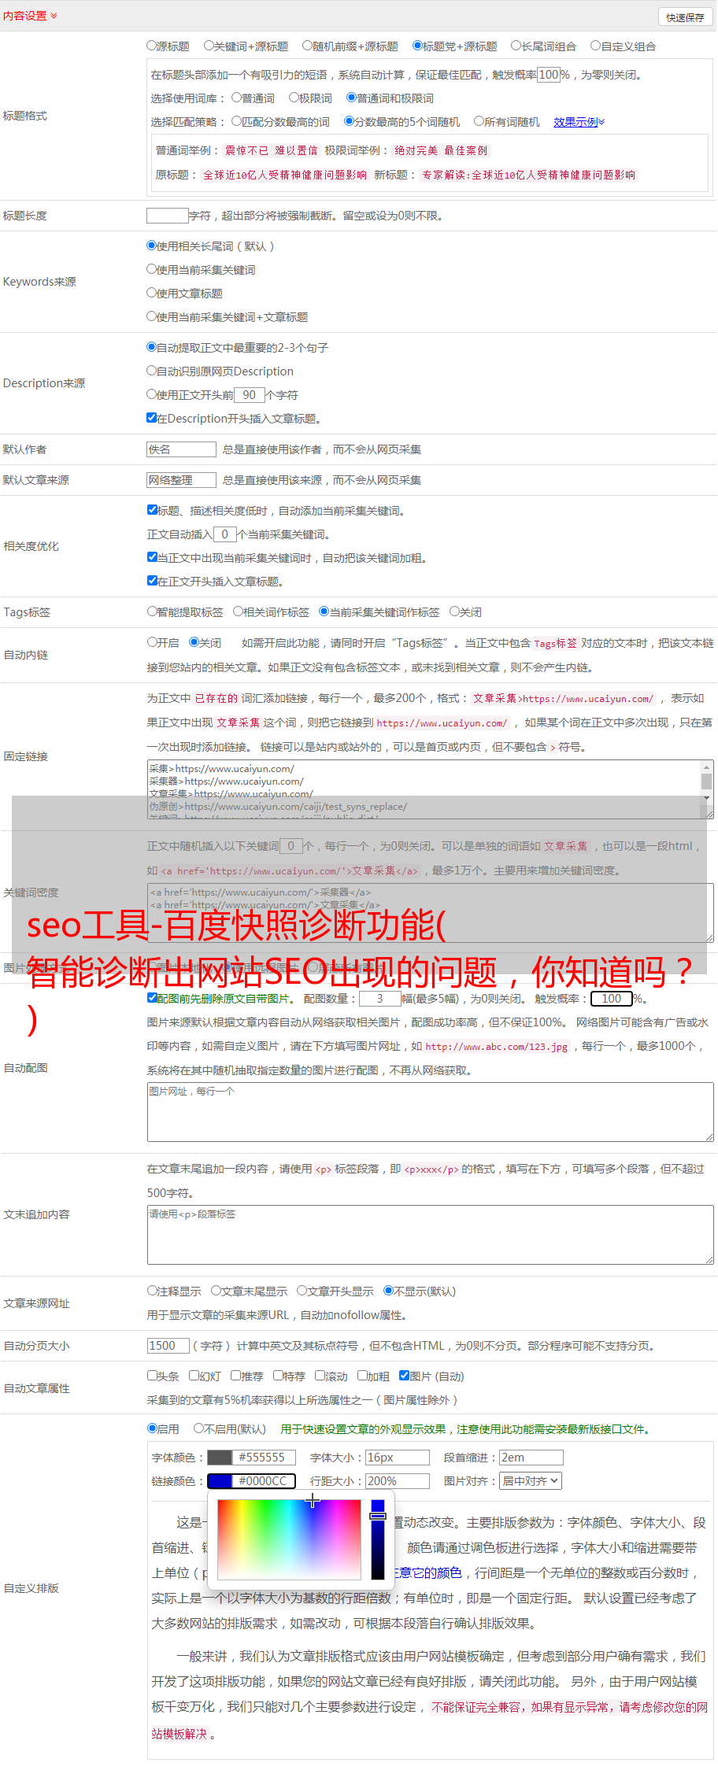Select 不启用(默认) for 自定义排版
Image resolution: width=718 pixels, height=1770 pixels.
pyautogui.click(x=198, y=1428)
